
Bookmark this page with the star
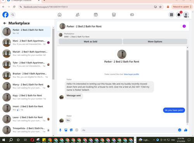(x=160, y=7)
